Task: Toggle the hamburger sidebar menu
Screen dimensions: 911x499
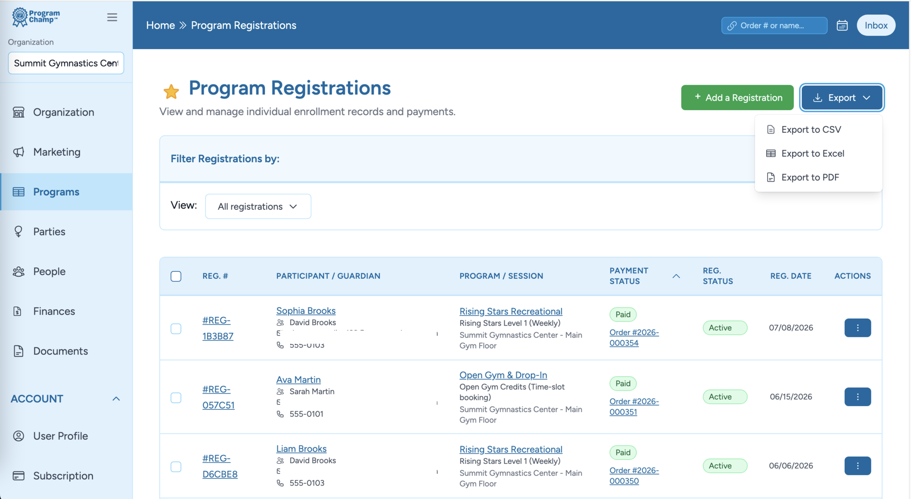Action: point(112,17)
